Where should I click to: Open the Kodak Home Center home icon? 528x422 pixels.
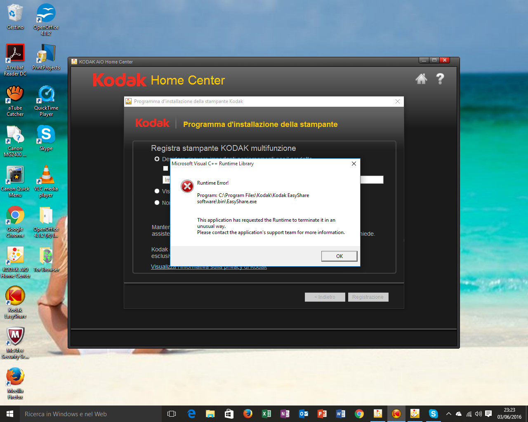coord(421,79)
